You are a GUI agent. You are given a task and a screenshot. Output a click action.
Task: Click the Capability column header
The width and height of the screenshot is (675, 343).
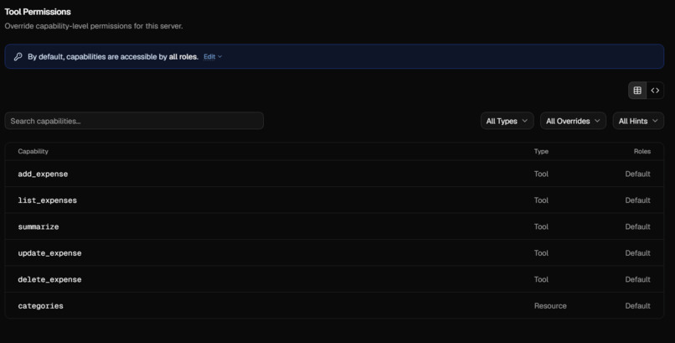(33, 151)
